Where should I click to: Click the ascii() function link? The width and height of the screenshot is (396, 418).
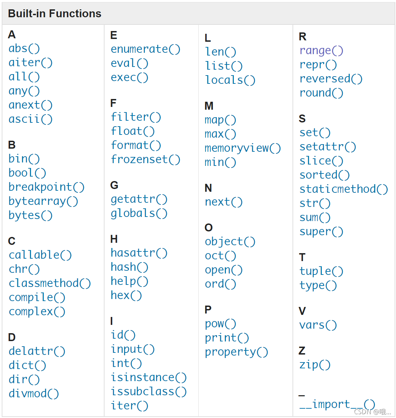pos(31,119)
